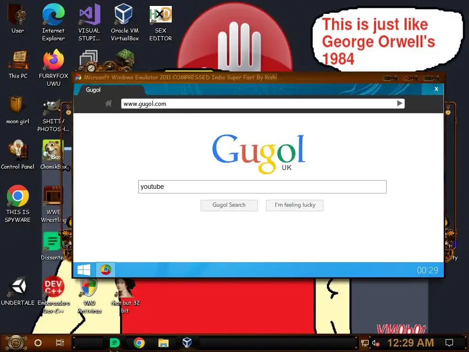Click the Cortana circle on the taskbar
Image resolution: width=469 pixels, height=352 pixels.
click(x=38, y=343)
